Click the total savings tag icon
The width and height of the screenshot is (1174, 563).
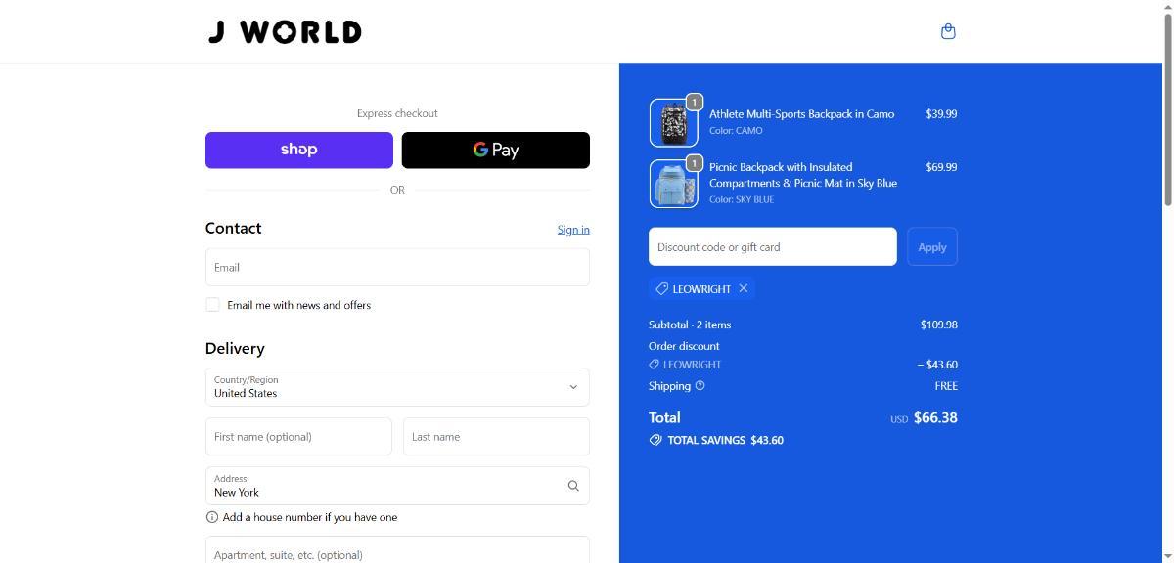[655, 440]
